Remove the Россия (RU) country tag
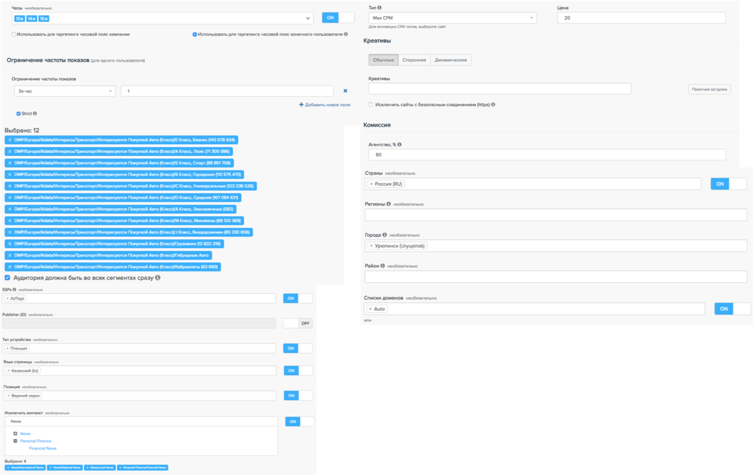 pyautogui.click(x=371, y=184)
